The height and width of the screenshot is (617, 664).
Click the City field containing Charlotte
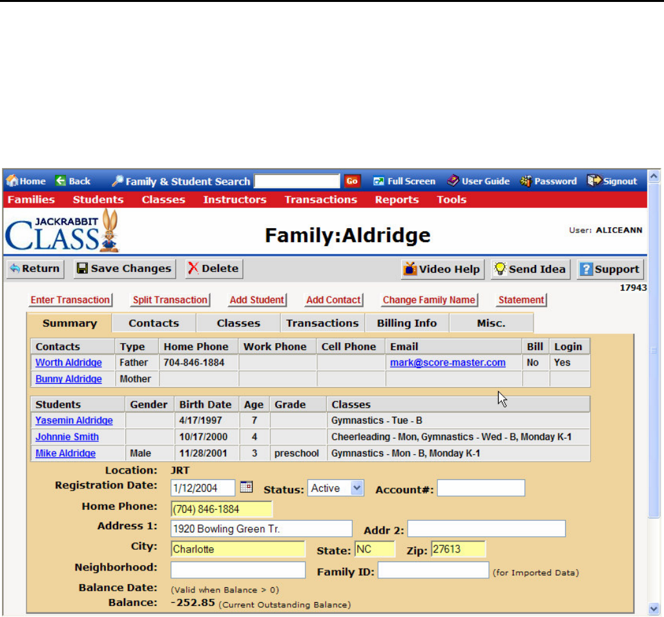[x=238, y=549]
